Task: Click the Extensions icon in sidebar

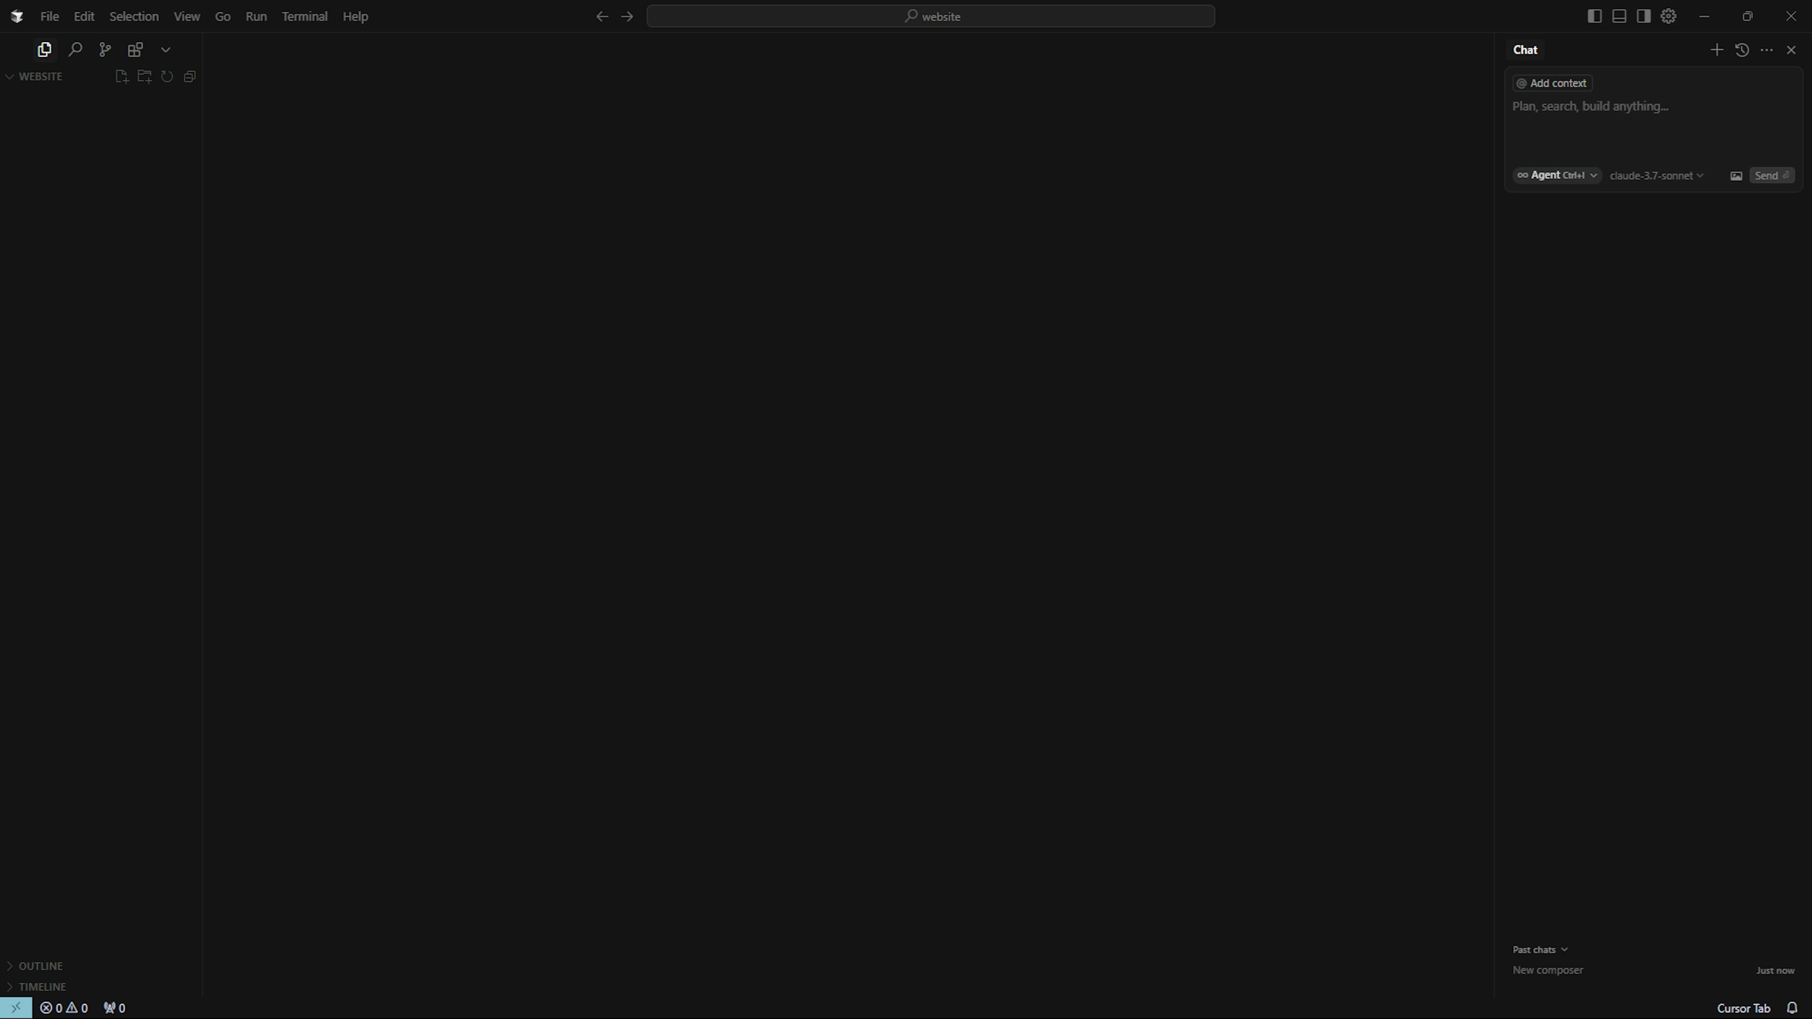Action: click(134, 49)
